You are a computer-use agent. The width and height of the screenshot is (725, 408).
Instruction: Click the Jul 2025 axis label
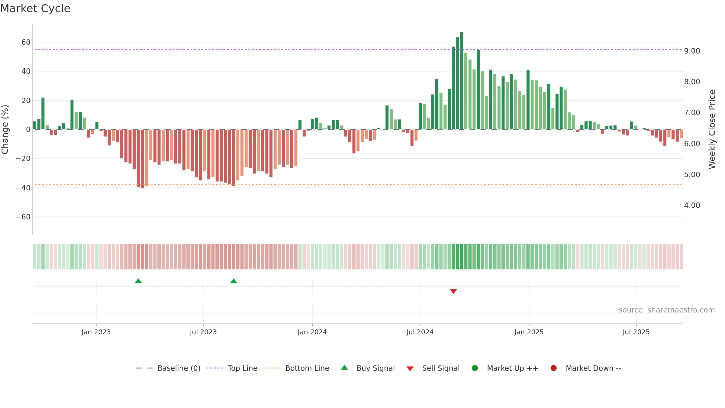636,332
